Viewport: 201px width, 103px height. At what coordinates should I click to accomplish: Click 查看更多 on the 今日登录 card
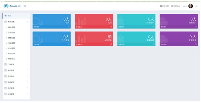36,44
